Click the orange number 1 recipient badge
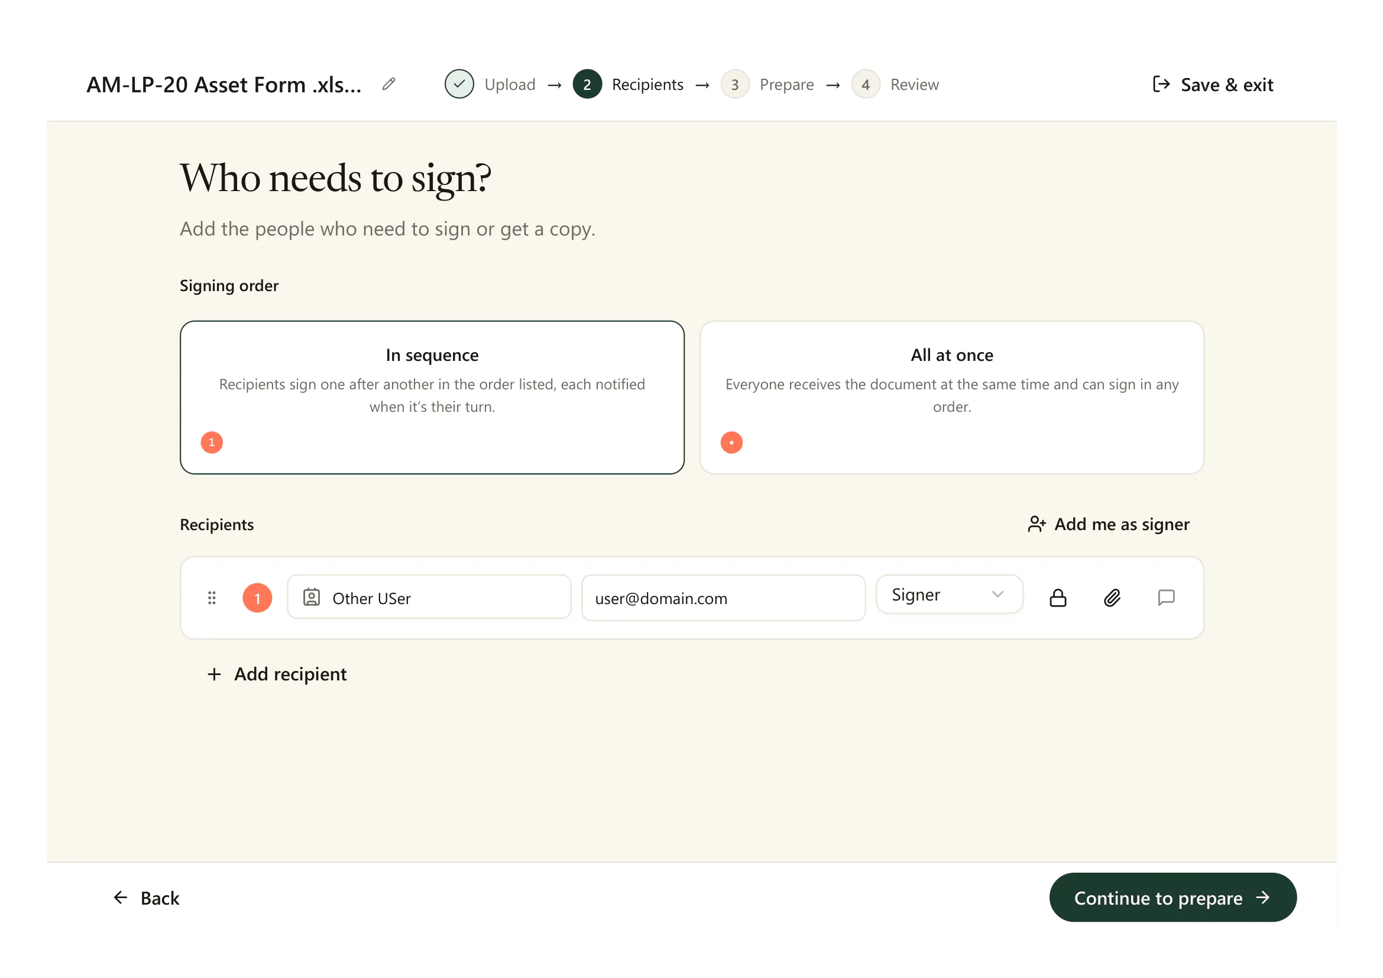This screenshot has height=978, width=1383. click(257, 598)
